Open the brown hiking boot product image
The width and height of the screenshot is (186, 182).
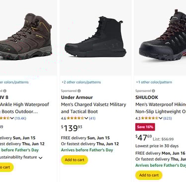[x=26, y=36]
